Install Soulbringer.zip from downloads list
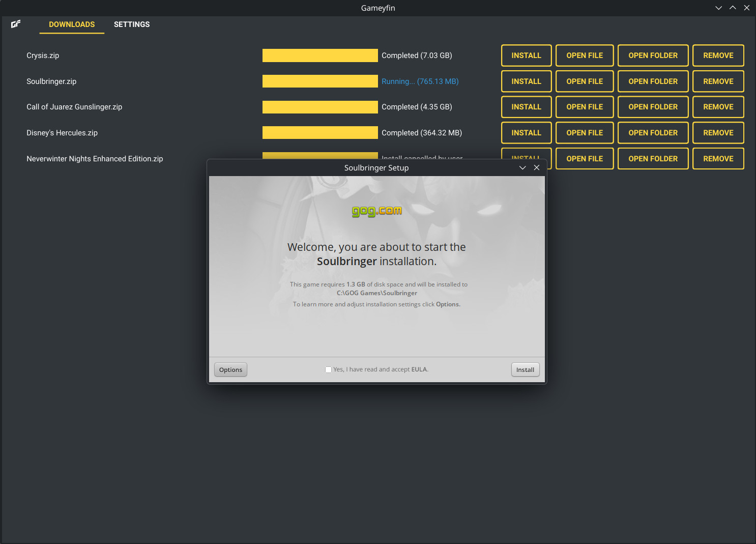This screenshot has width=756, height=544. click(x=527, y=81)
